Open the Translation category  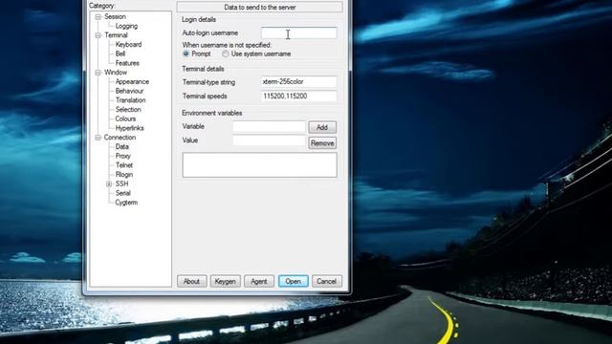[130, 100]
